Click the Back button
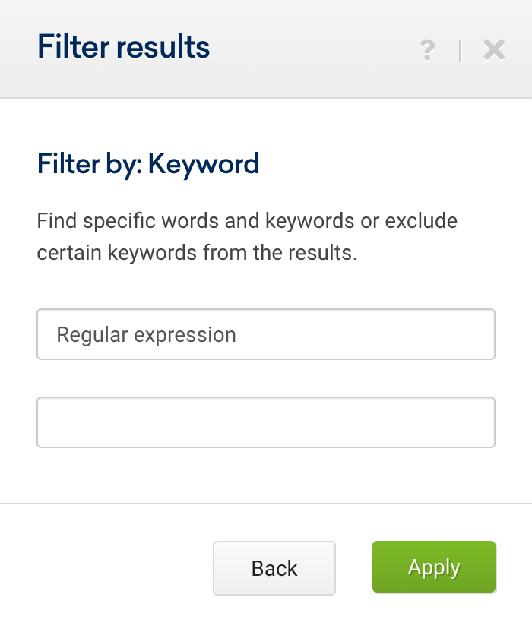This screenshot has width=532, height=632. (274, 568)
